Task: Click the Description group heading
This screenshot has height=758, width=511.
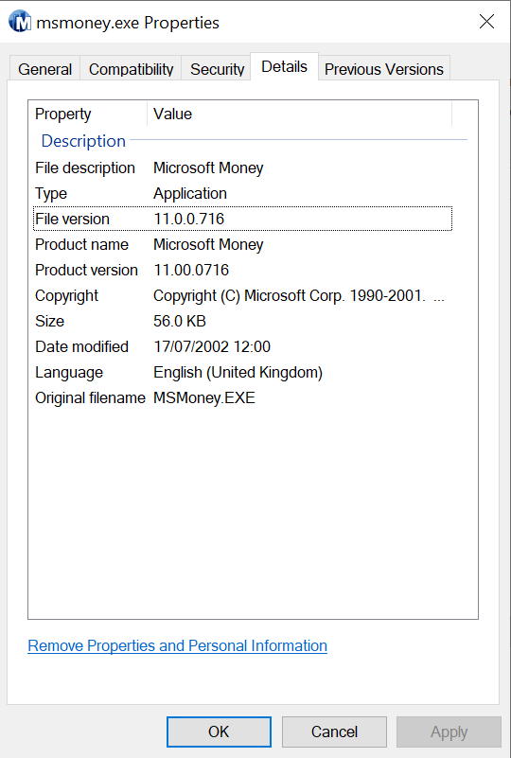Action: pos(83,141)
